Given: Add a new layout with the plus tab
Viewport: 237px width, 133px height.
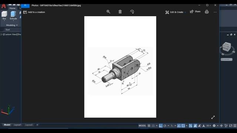Looking at the screenshot, I should [x=37, y=125].
